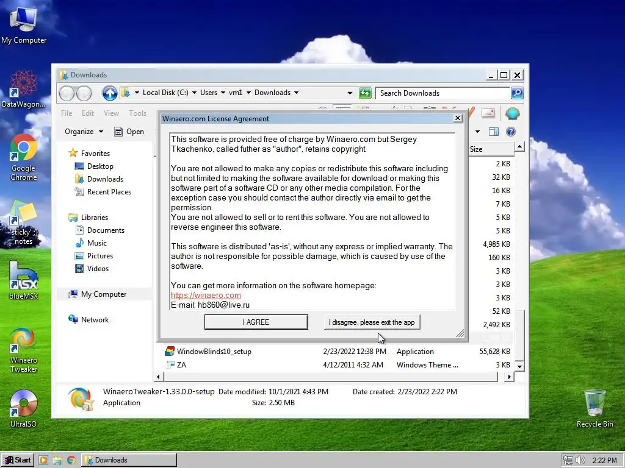Expand the Downloads breadcrumb arrow

[296, 93]
